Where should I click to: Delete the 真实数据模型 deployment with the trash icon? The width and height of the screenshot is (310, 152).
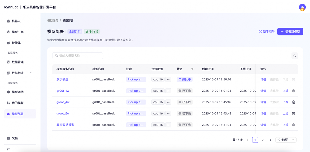coord(294,125)
